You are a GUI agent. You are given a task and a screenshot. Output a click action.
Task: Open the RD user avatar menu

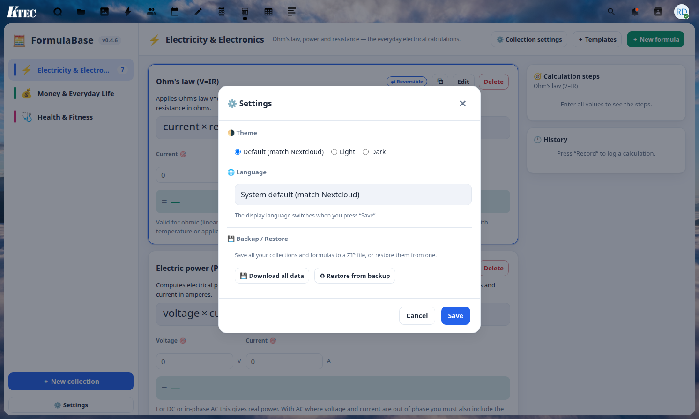coord(682,12)
